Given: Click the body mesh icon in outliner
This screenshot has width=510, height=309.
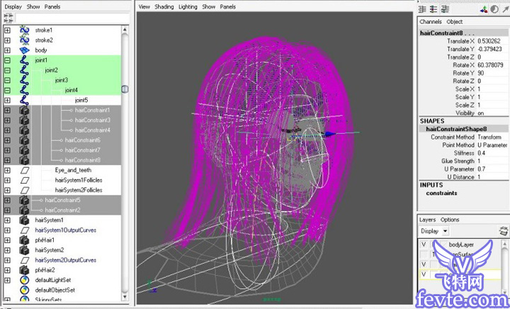Looking at the screenshot, I should 24,50.
